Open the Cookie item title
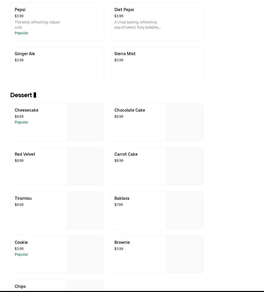Image resolution: width=264 pixels, height=292 pixels. [x=21, y=243]
